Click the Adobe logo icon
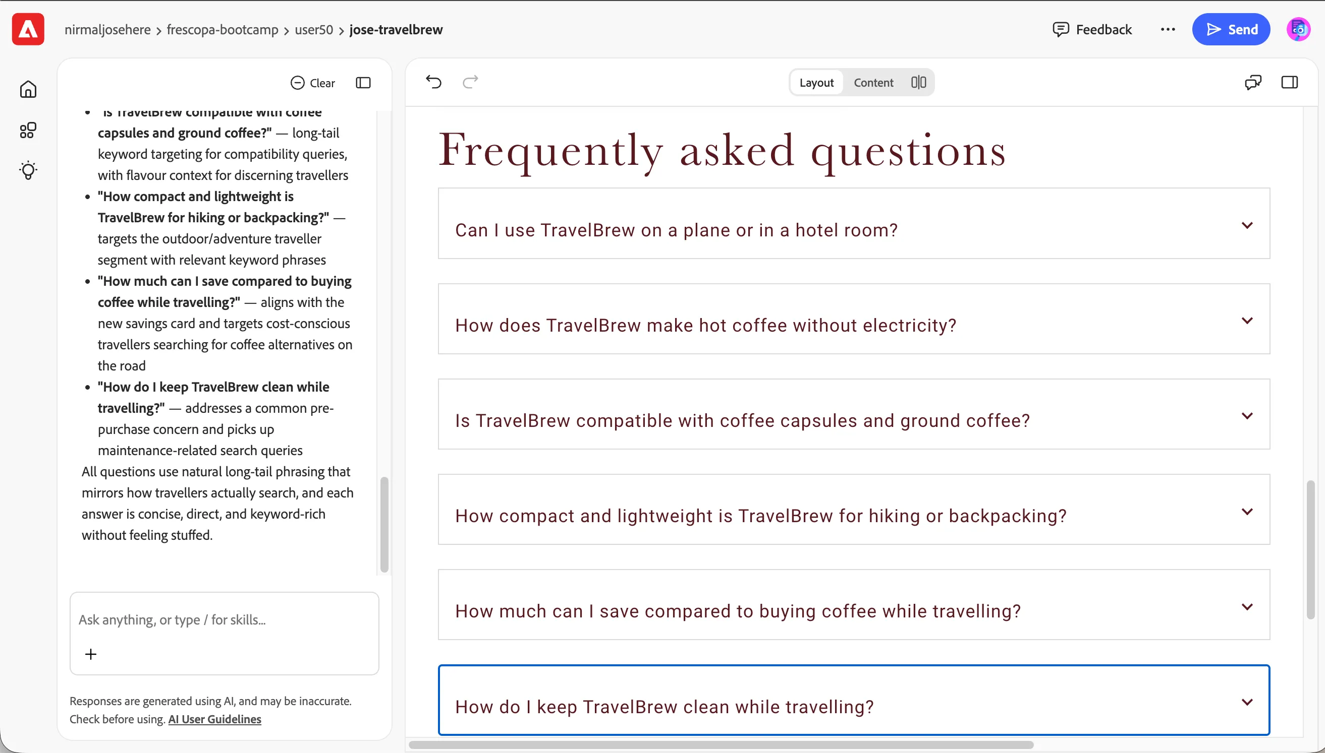1325x753 pixels. point(28,29)
